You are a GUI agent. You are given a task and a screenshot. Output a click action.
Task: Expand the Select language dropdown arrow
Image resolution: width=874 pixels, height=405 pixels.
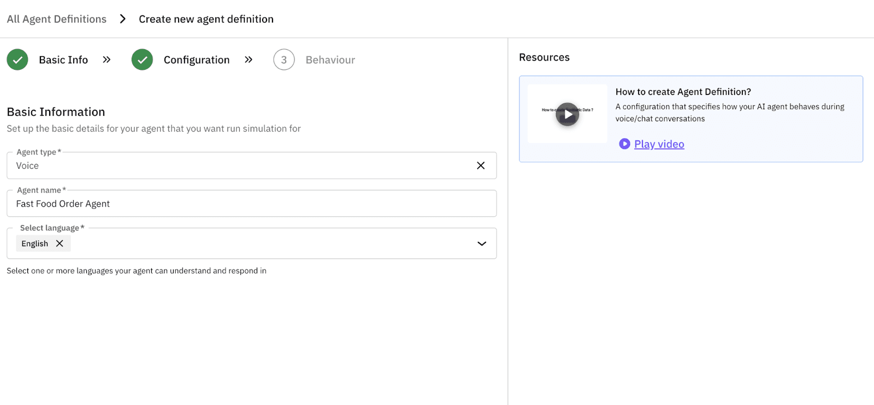click(482, 243)
